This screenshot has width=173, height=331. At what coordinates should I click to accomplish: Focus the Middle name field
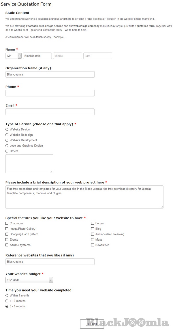67,56
